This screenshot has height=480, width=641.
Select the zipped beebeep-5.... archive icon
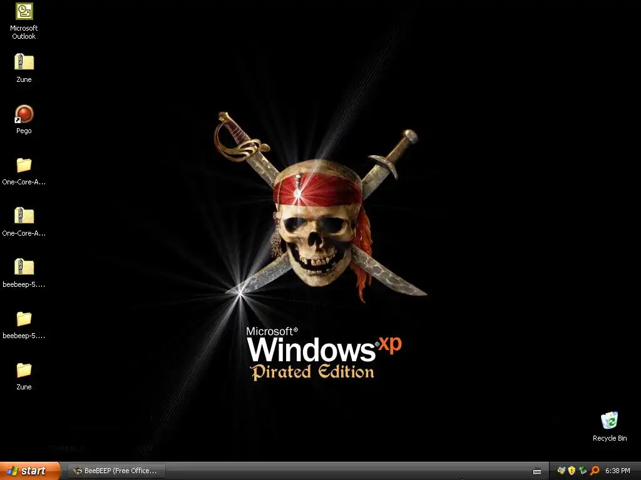(24, 267)
